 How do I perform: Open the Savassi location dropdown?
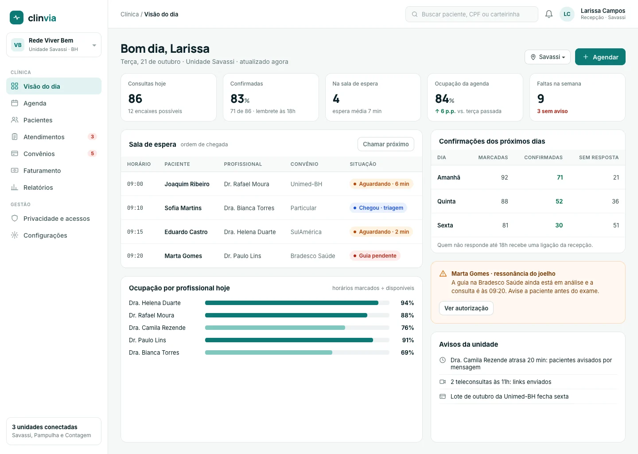click(548, 57)
